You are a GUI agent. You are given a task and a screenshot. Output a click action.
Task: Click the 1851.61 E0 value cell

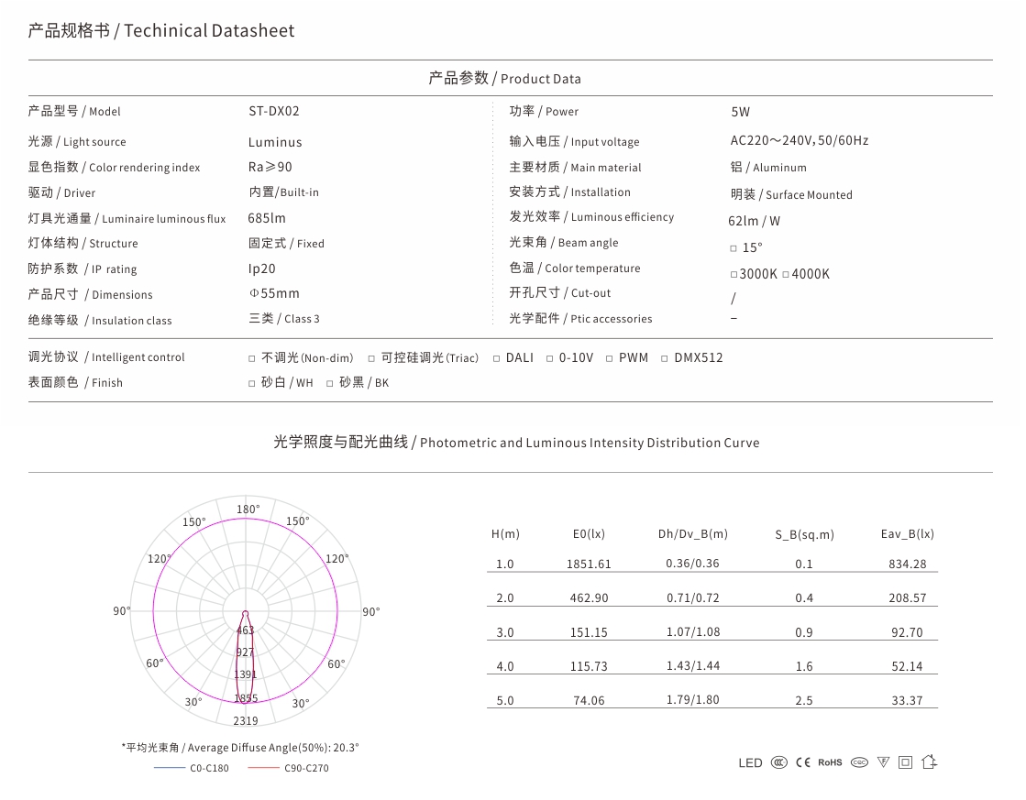[x=589, y=564]
